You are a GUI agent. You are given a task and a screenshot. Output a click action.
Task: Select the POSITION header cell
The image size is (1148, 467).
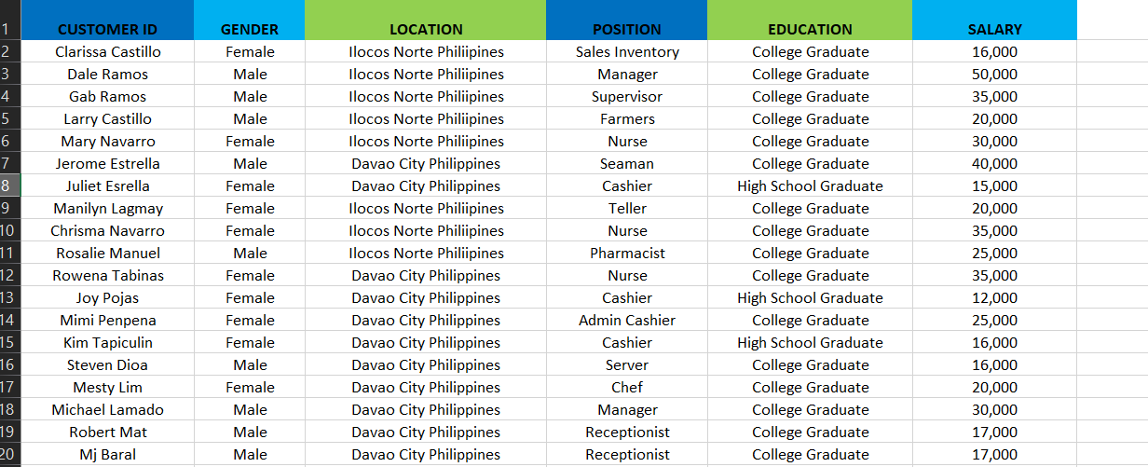click(627, 29)
